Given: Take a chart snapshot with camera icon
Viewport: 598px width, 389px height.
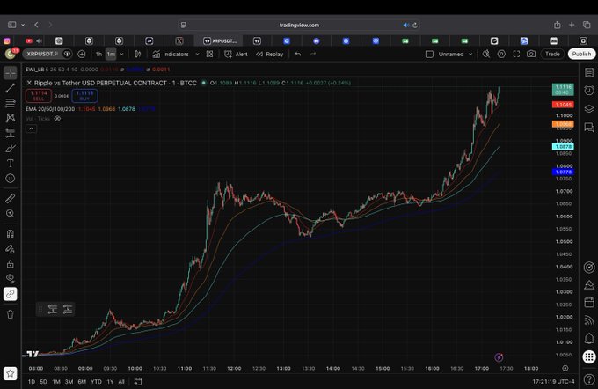Looking at the screenshot, I should tap(531, 55).
